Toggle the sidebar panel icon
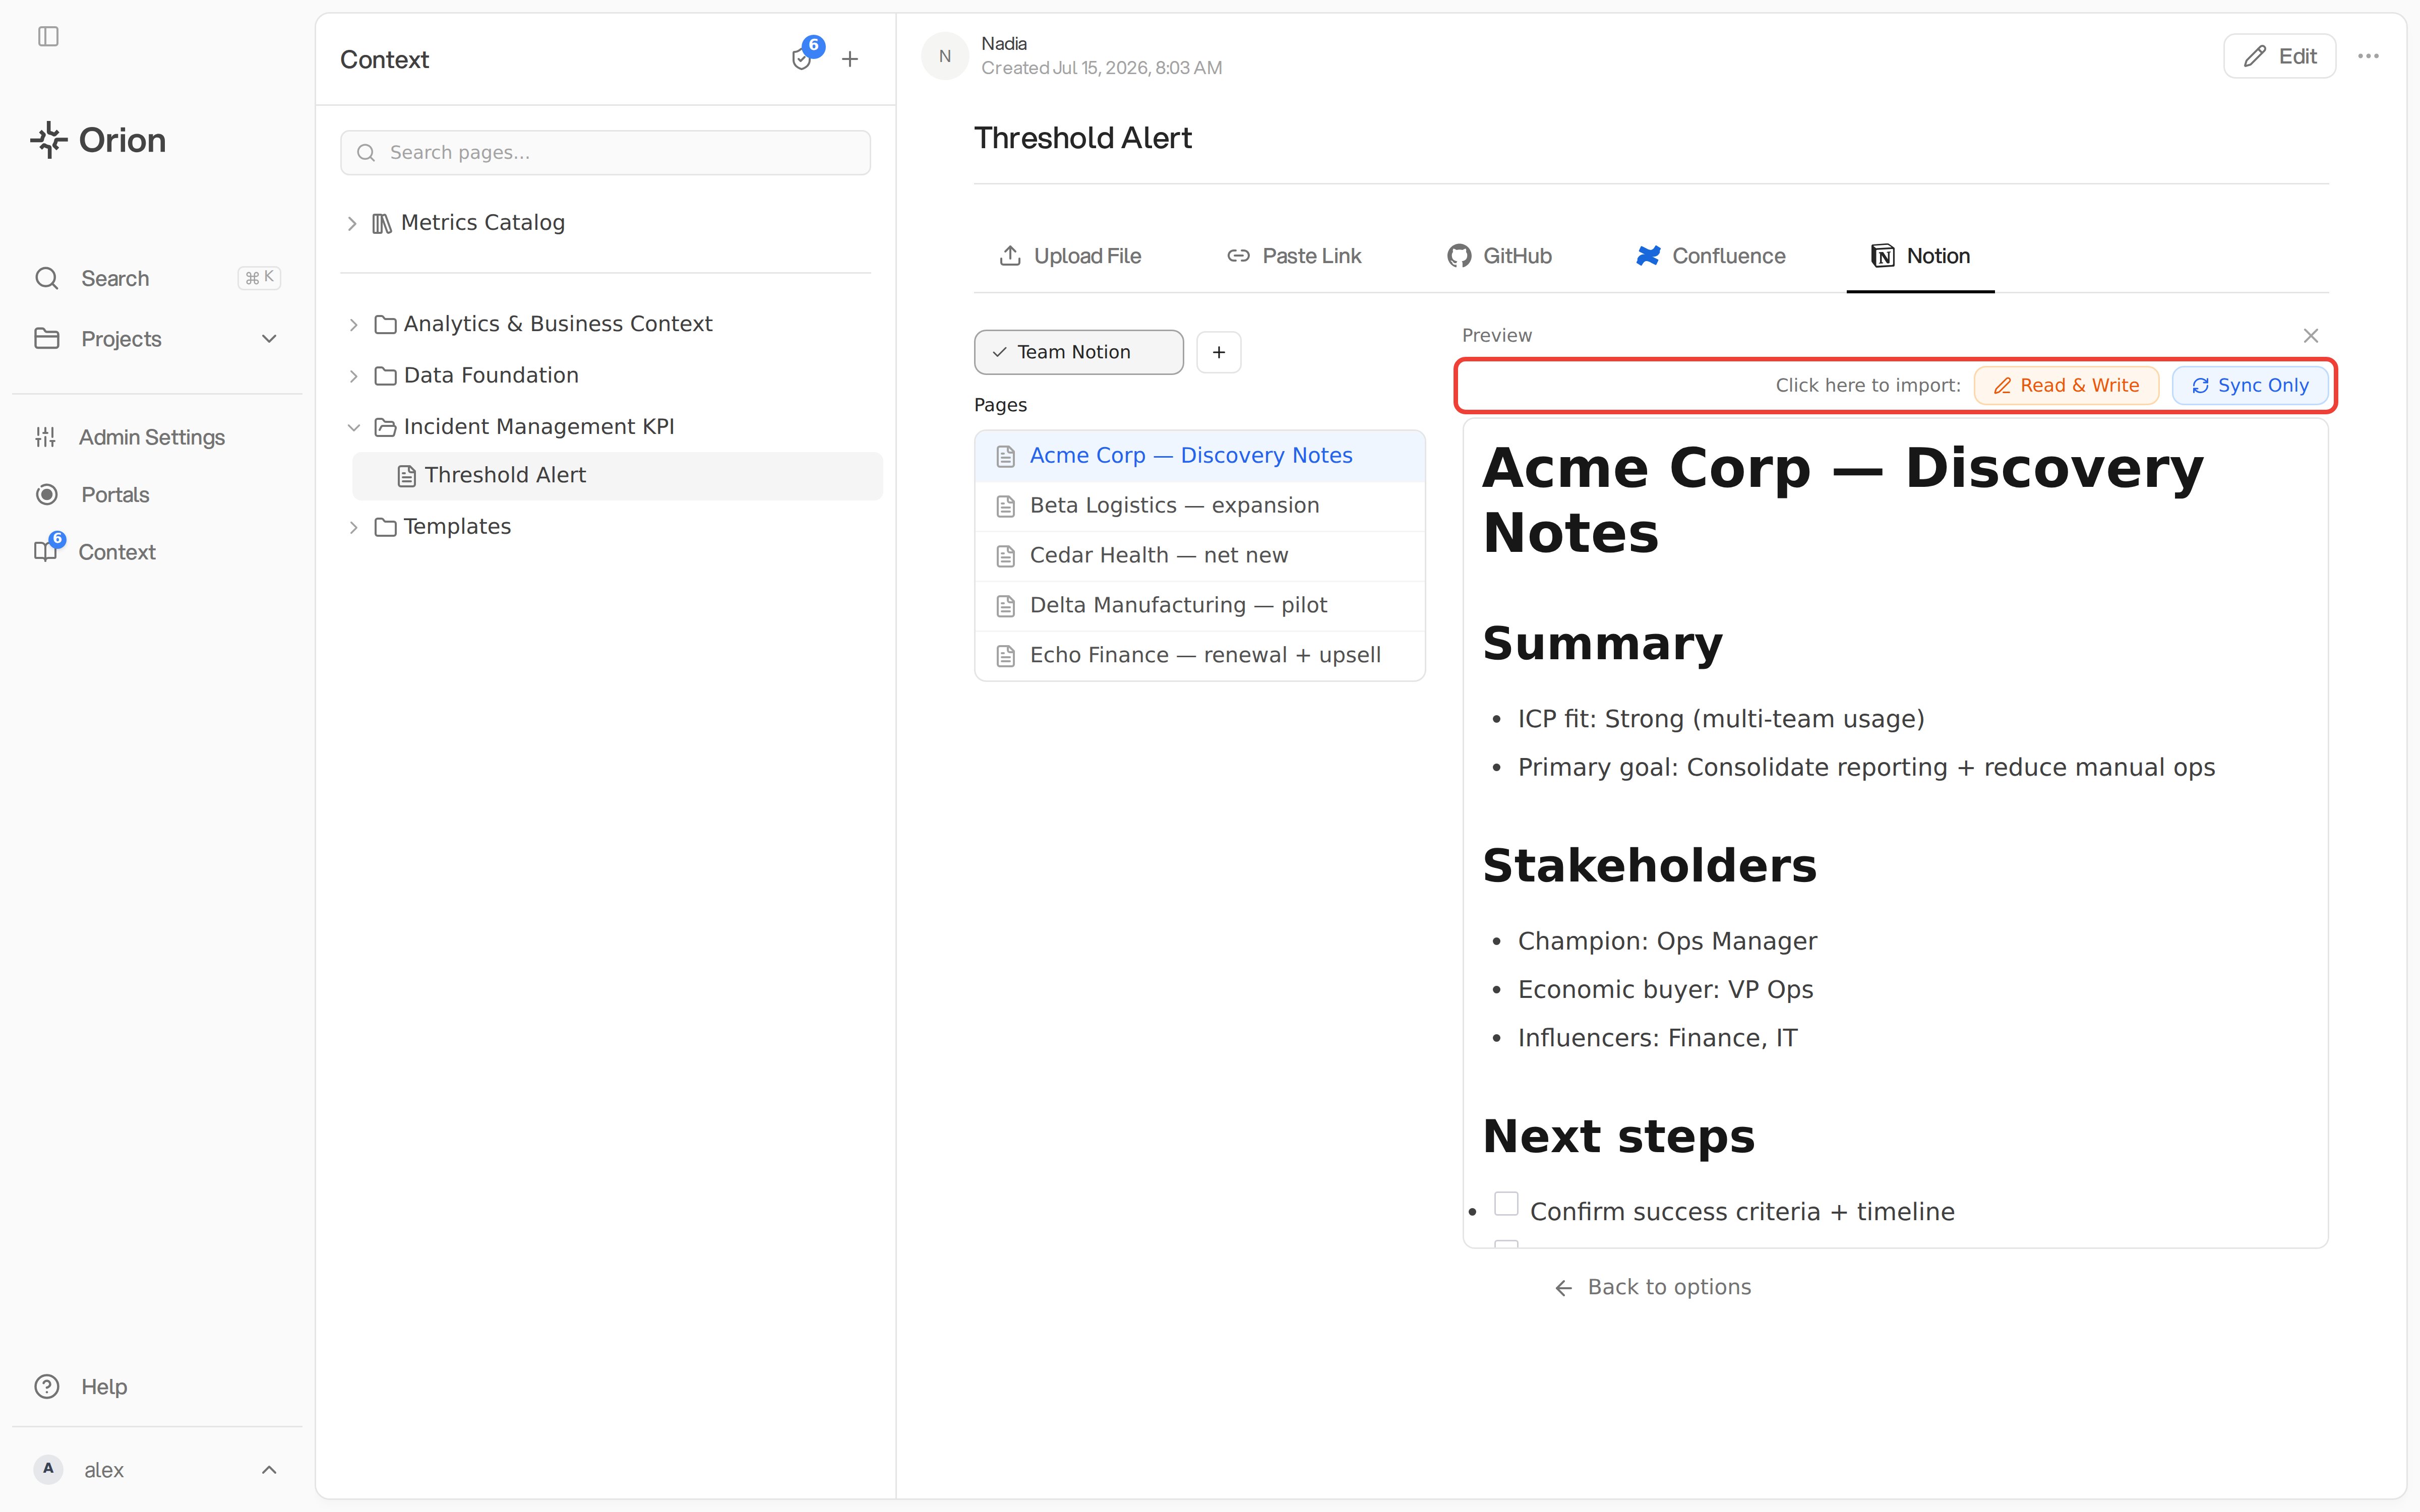Image resolution: width=2420 pixels, height=1512 pixels. coord(48,37)
